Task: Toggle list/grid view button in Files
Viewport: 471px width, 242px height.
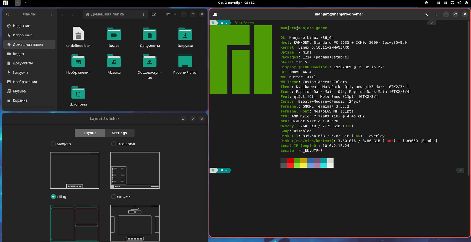Action: point(168,14)
